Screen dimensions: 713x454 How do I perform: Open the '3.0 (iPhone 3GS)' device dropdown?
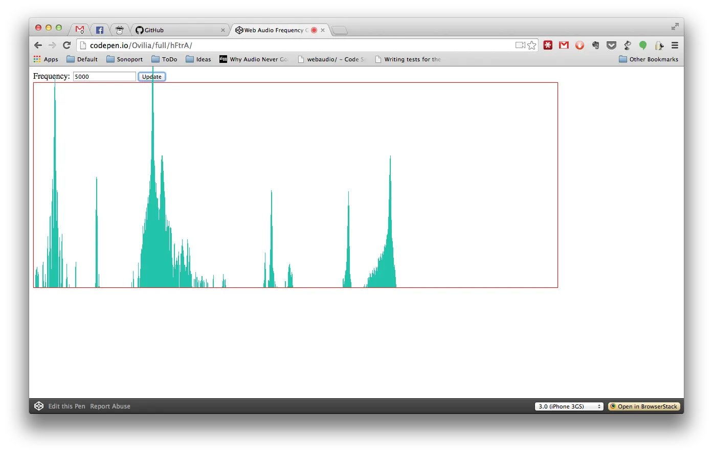(569, 406)
